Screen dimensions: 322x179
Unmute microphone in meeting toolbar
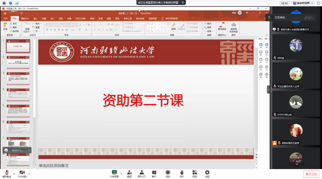7,174
